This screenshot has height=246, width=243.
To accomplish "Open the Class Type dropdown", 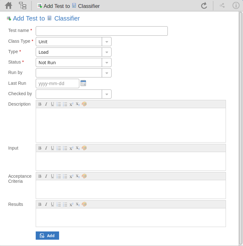I will tap(106, 42).
